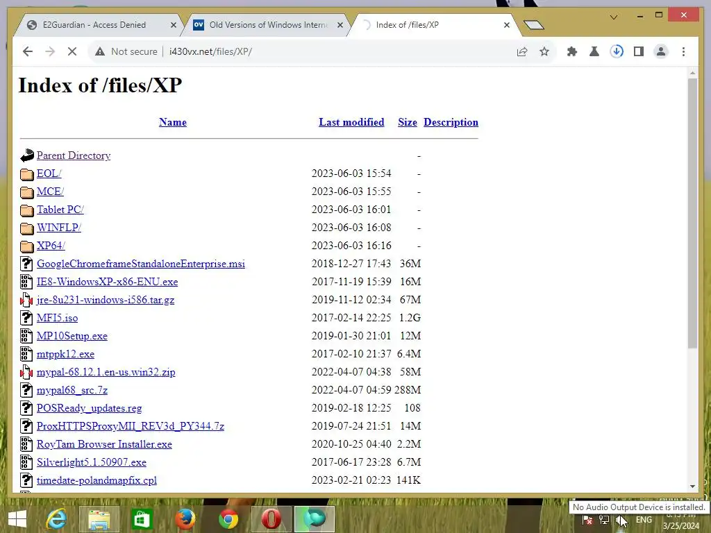Screen dimensions: 711x533
Task: Open the Extensions puzzle icon
Action: [572, 51]
